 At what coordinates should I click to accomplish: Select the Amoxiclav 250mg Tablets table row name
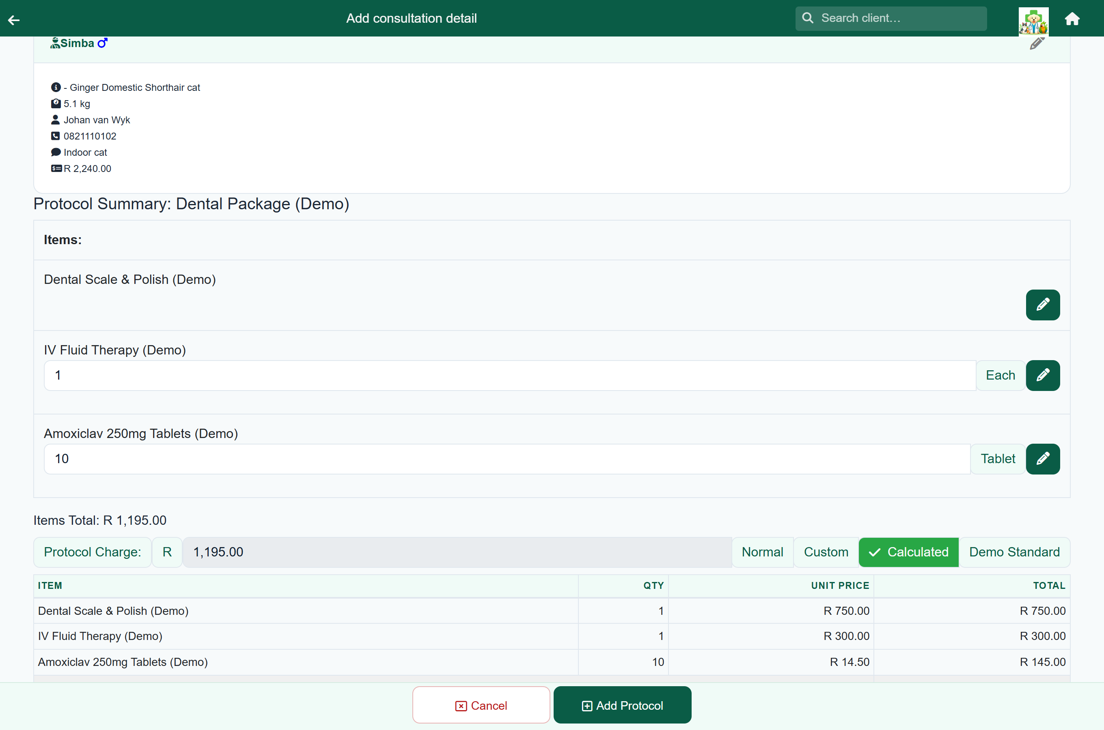pos(123,662)
